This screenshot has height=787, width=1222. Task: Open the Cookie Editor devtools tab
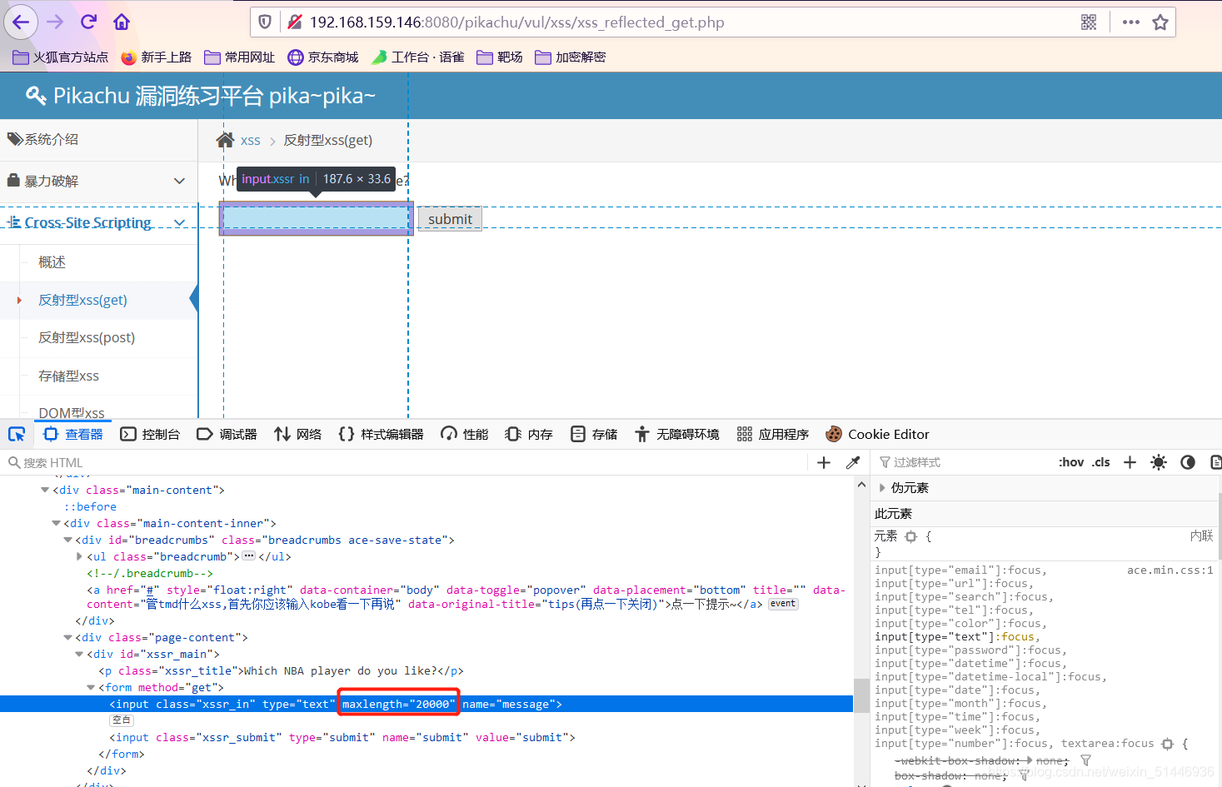pos(877,434)
